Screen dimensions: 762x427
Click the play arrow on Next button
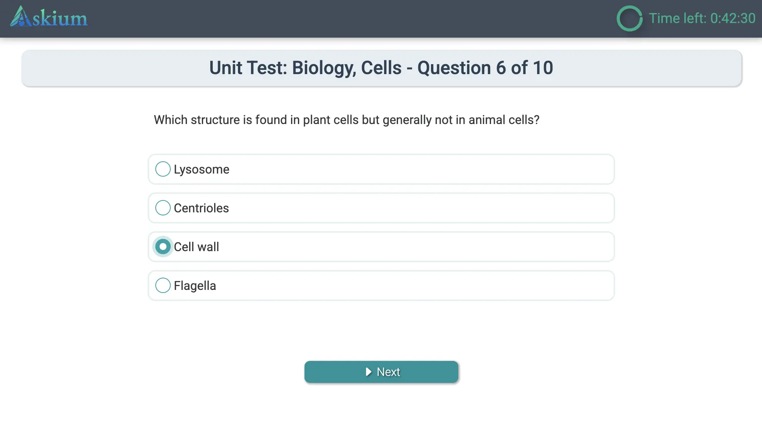pyautogui.click(x=368, y=372)
